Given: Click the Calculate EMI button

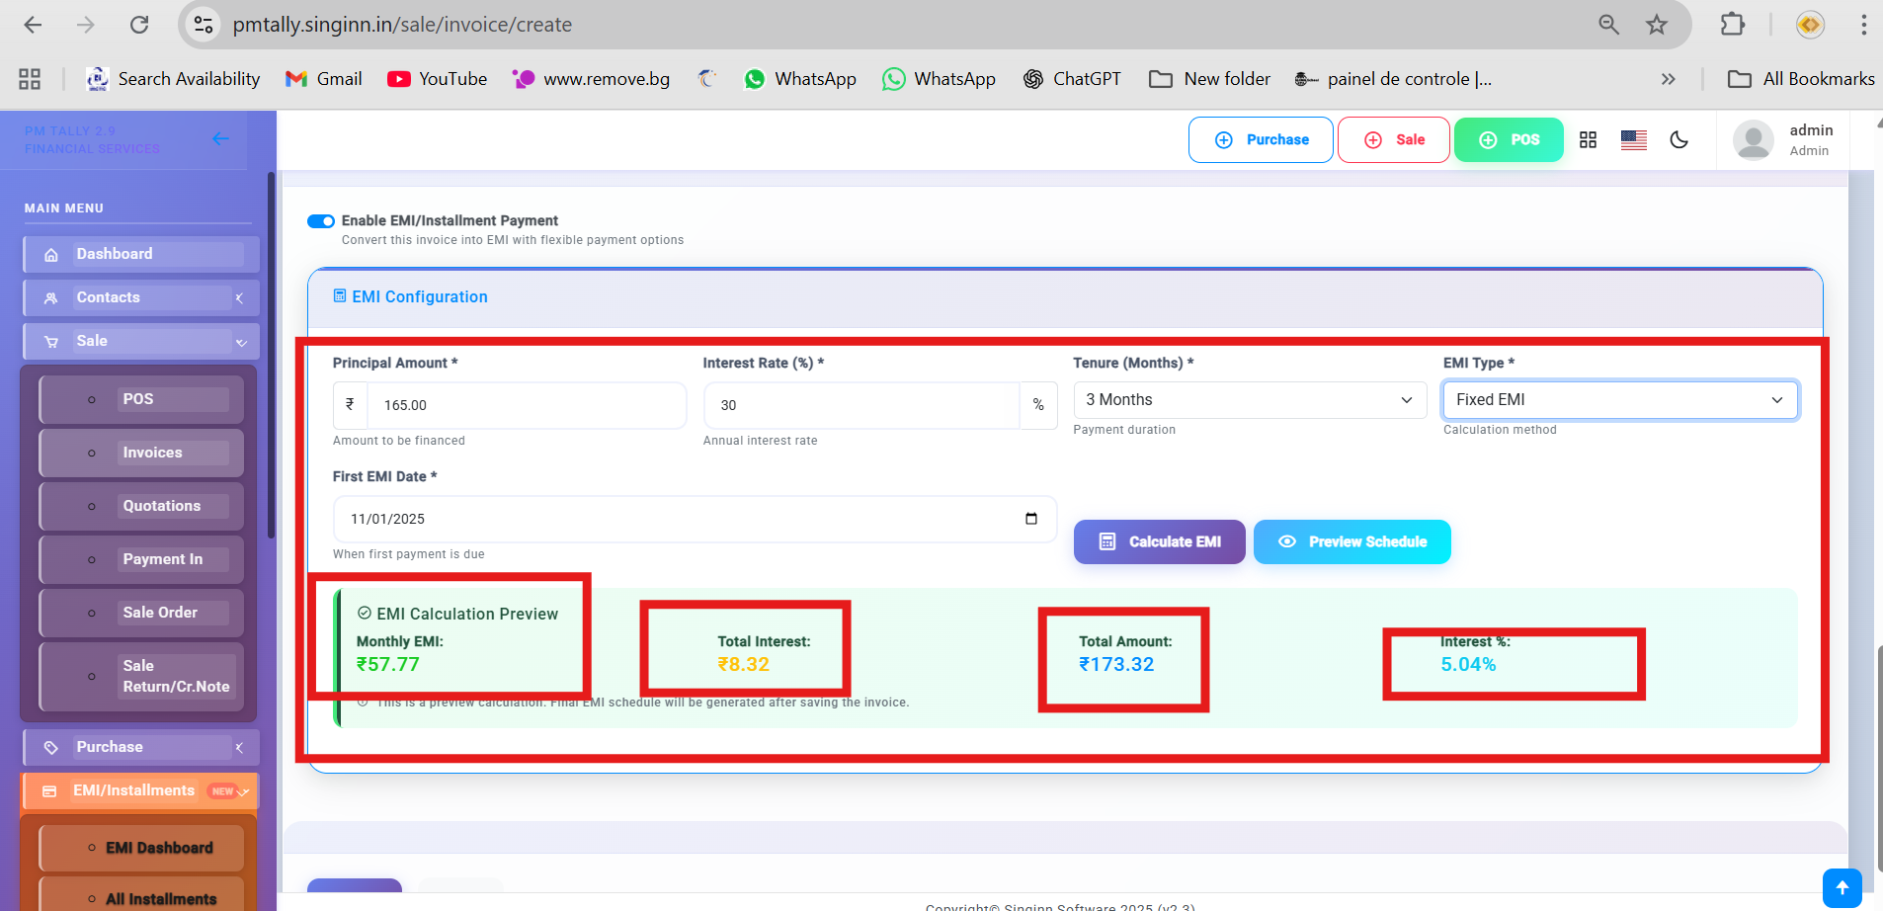Looking at the screenshot, I should tap(1159, 542).
